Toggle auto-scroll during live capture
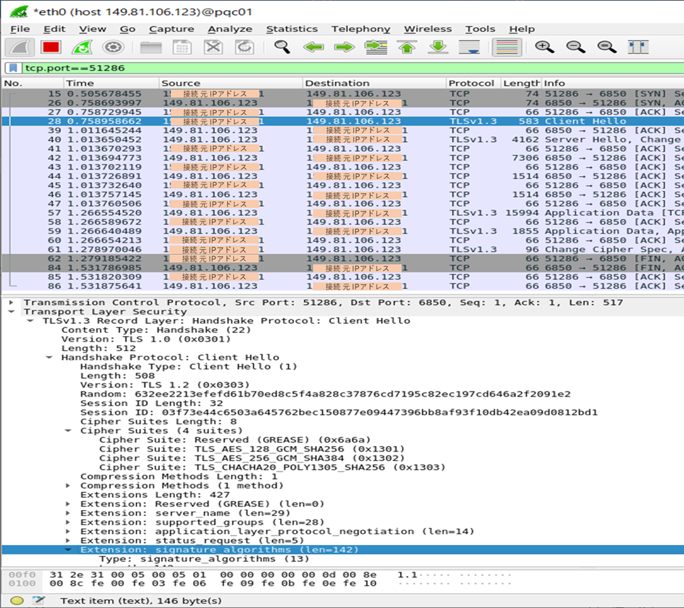 (469, 47)
